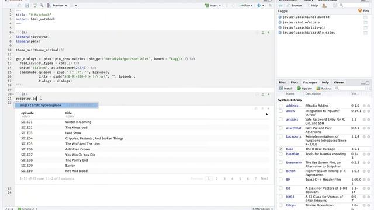Open find and replace with the magnifier icon
374x210 pixels.
click(41, 5)
